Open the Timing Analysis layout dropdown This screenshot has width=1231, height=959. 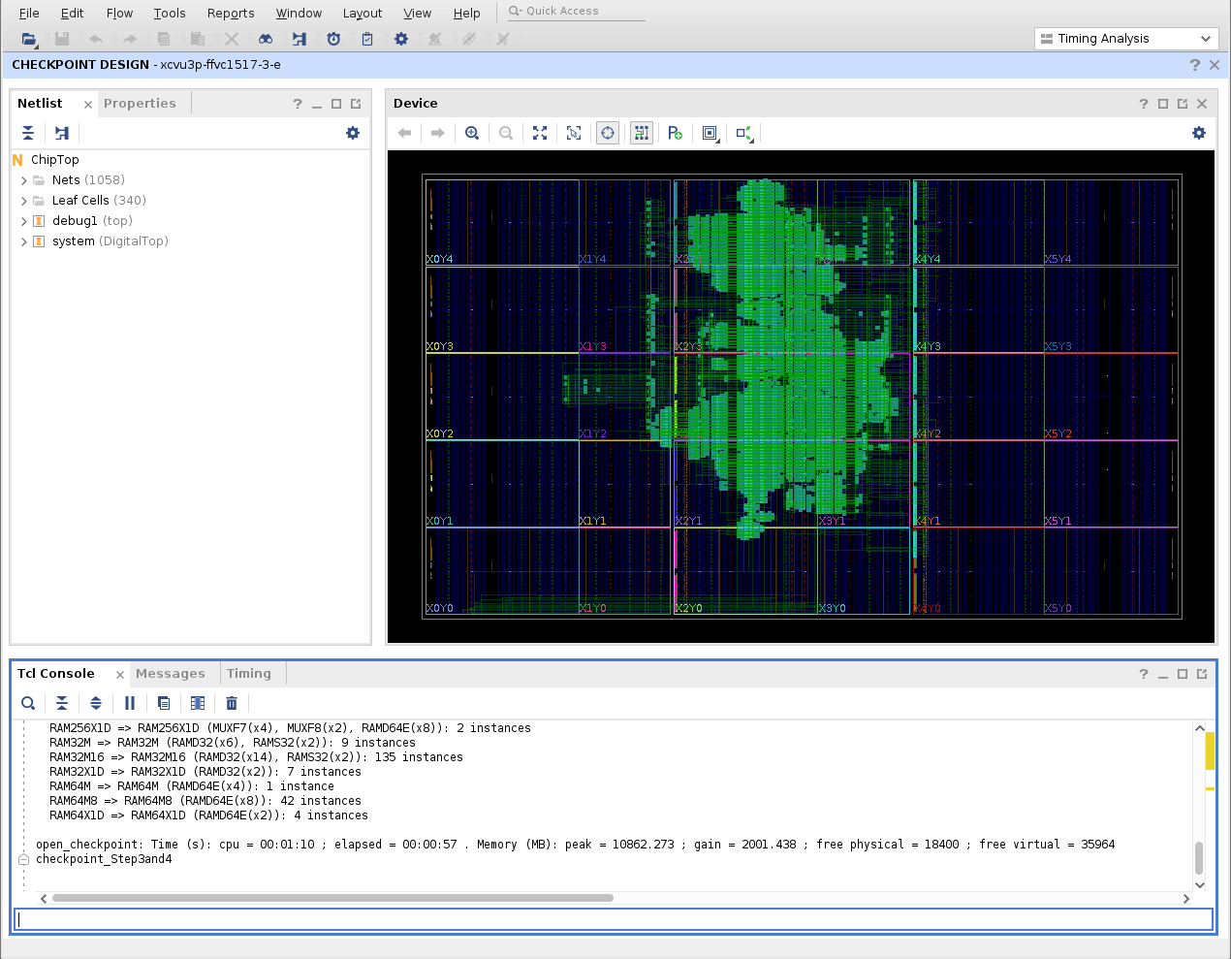[x=1126, y=39]
